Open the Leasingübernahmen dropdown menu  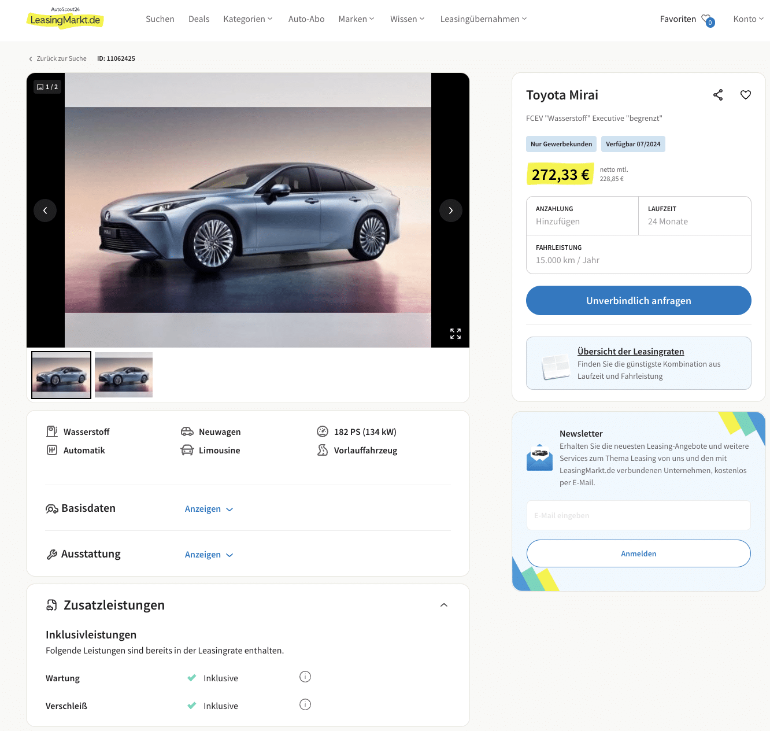click(484, 19)
